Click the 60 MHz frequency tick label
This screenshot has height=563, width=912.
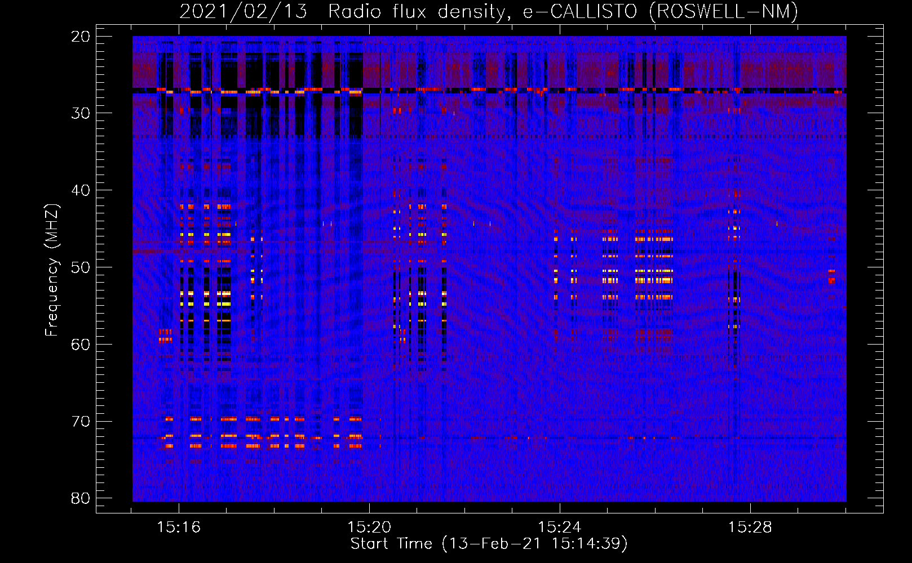(81, 345)
